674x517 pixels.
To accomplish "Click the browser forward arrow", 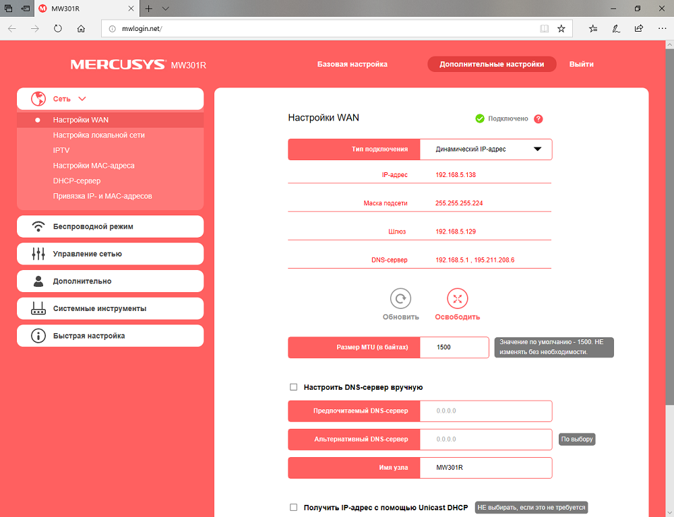I will [35, 29].
